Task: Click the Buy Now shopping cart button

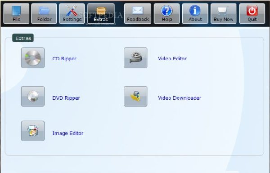Action: tap(223, 13)
